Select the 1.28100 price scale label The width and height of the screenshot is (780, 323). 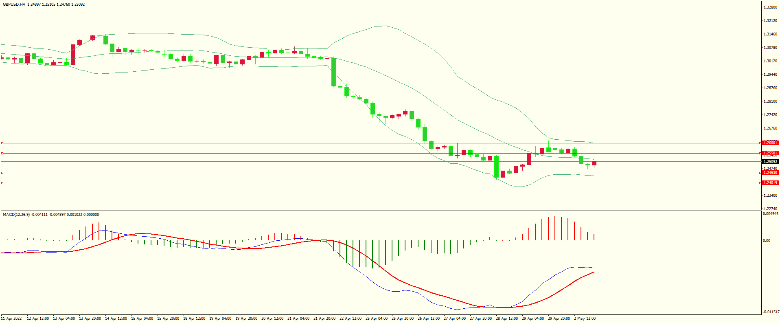[771, 101]
